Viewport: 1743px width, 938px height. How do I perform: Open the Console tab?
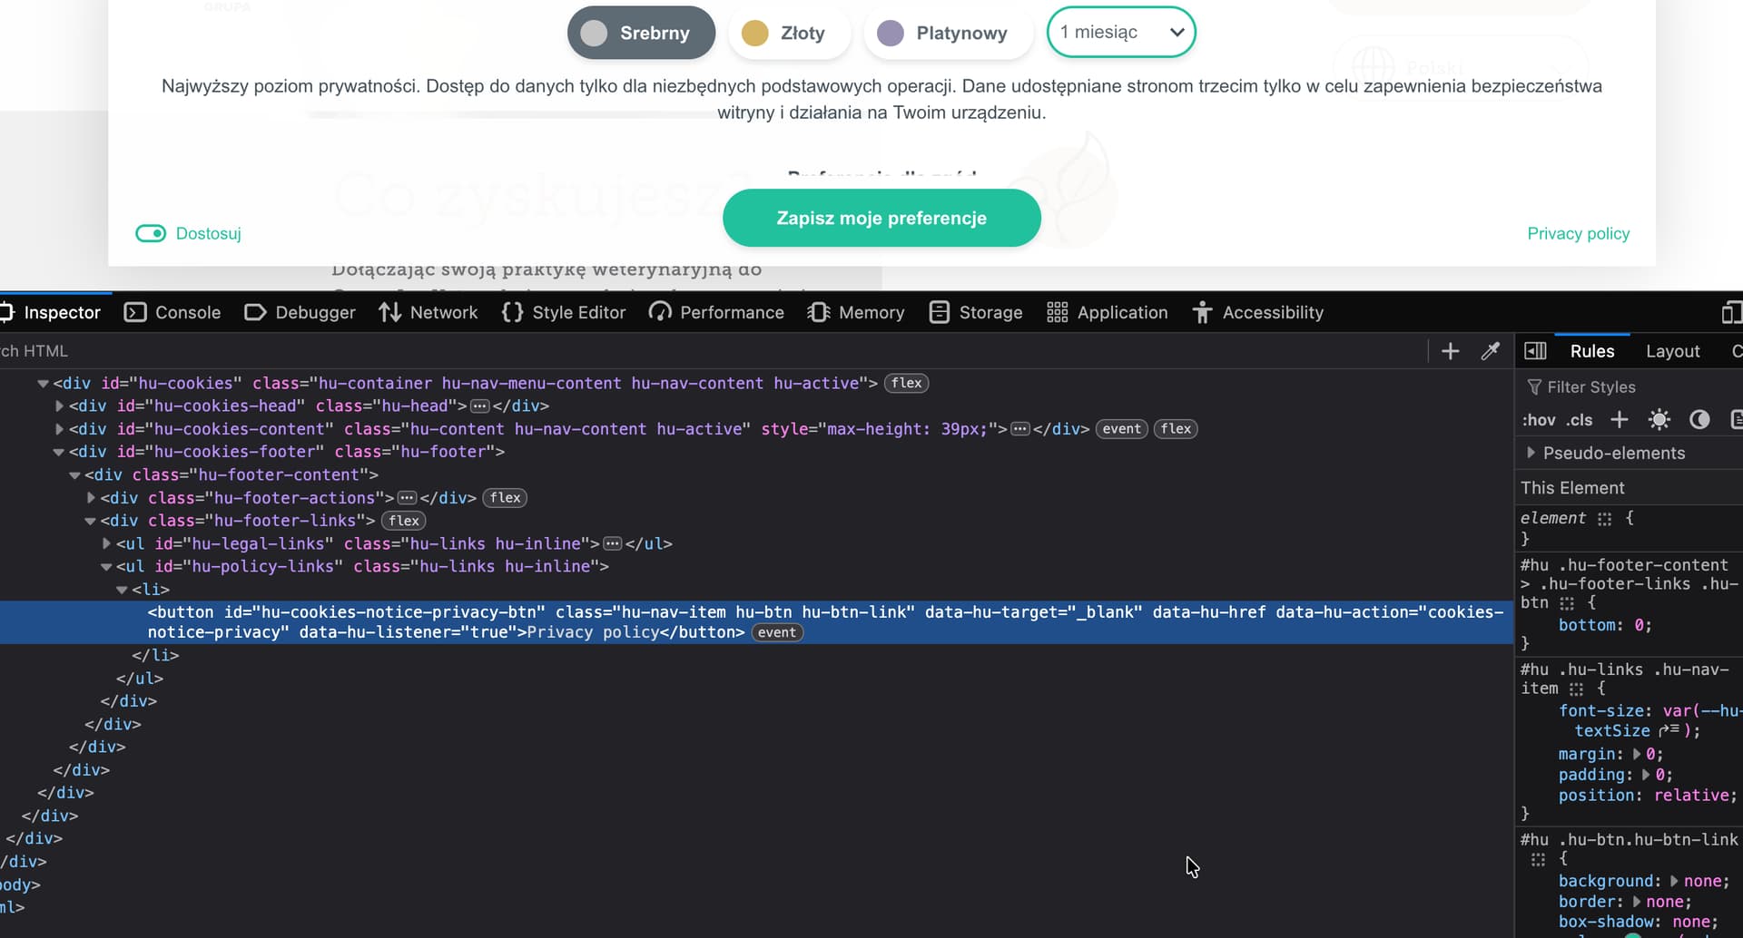(172, 312)
